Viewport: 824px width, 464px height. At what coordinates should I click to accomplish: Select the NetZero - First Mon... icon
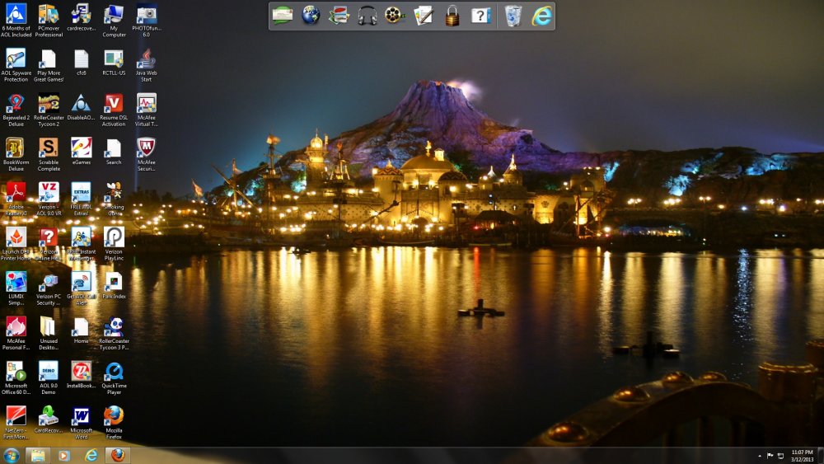pos(16,423)
